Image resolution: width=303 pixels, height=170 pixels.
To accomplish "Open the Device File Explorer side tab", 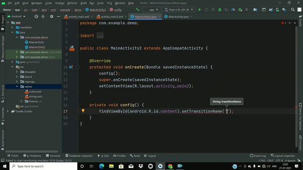I will coord(300,117).
